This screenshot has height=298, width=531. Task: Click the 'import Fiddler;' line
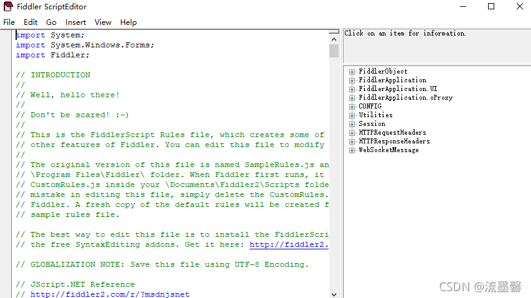pyautogui.click(x=52, y=55)
